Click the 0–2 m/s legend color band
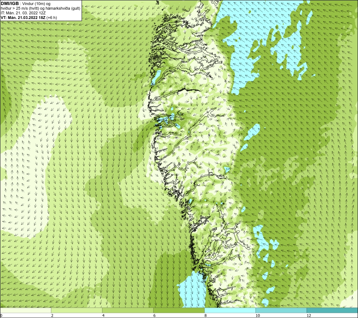The width and height of the screenshot is (358, 318). pyautogui.click(x=25, y=310)
